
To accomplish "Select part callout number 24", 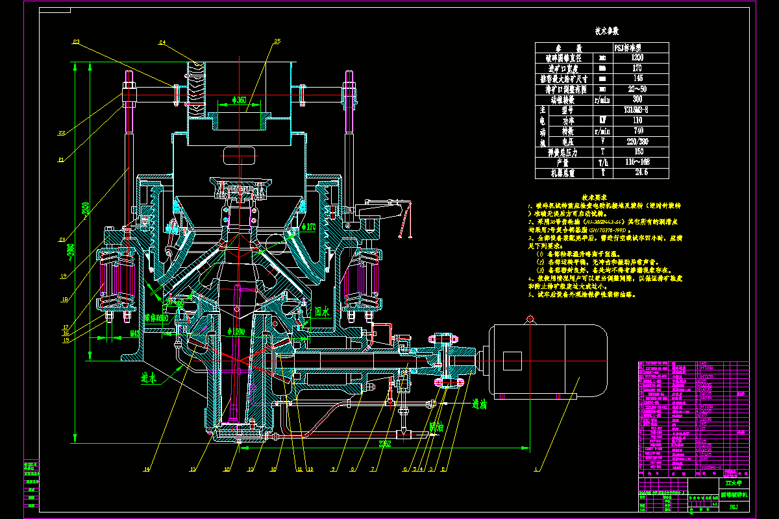I will [x=162, y=43].
